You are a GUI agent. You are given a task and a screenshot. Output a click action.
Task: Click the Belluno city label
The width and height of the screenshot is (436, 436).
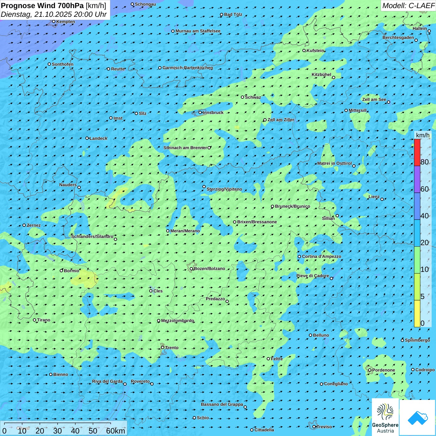tap(321, 335)
